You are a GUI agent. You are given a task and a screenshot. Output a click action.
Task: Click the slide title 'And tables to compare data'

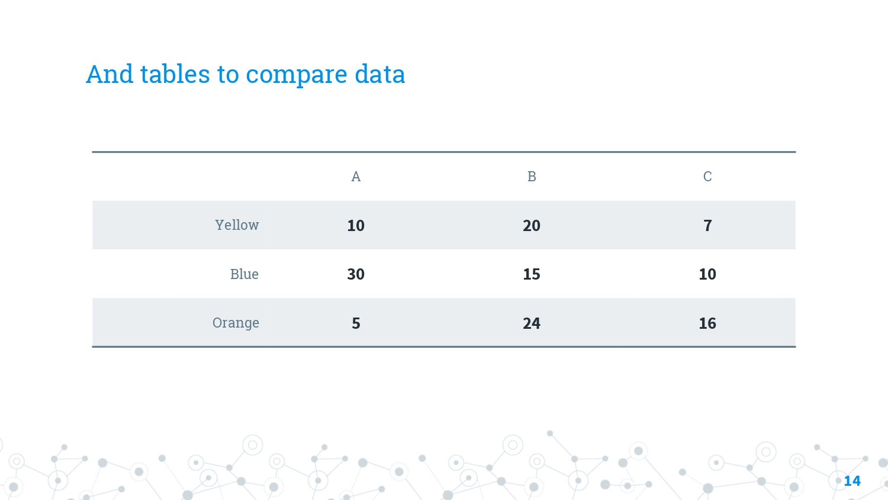click(x=246, y=75)
